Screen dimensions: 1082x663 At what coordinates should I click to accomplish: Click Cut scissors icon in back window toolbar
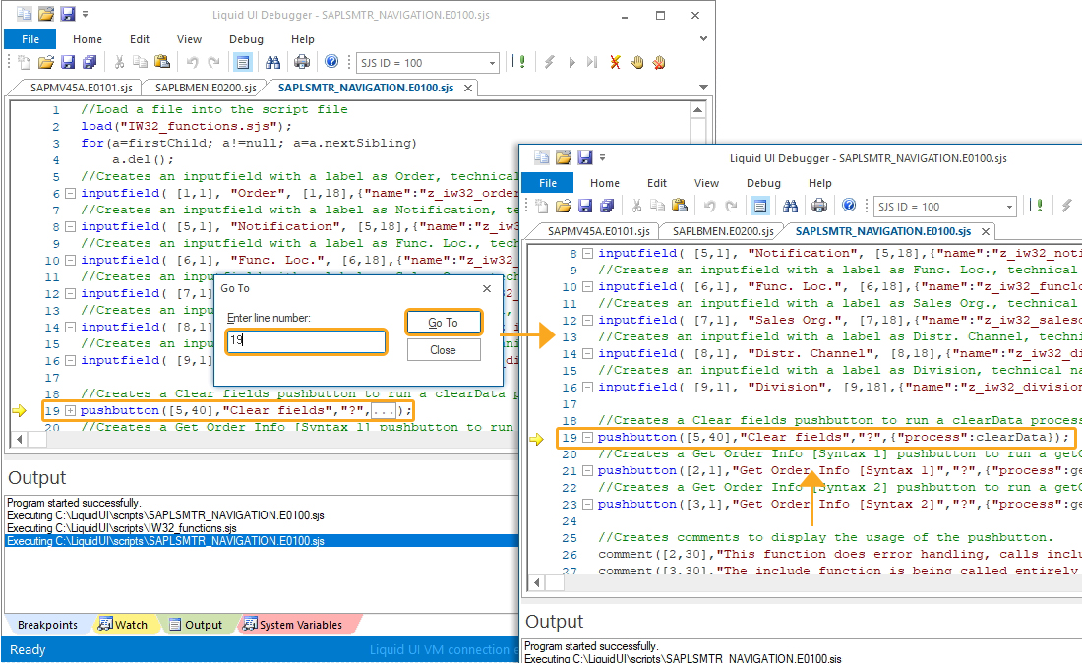(119, 63)
